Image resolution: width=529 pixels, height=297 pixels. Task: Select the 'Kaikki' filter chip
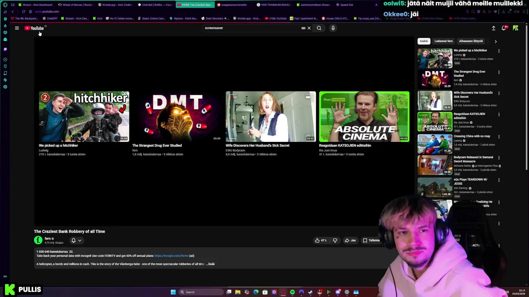(x=424, y=41)
